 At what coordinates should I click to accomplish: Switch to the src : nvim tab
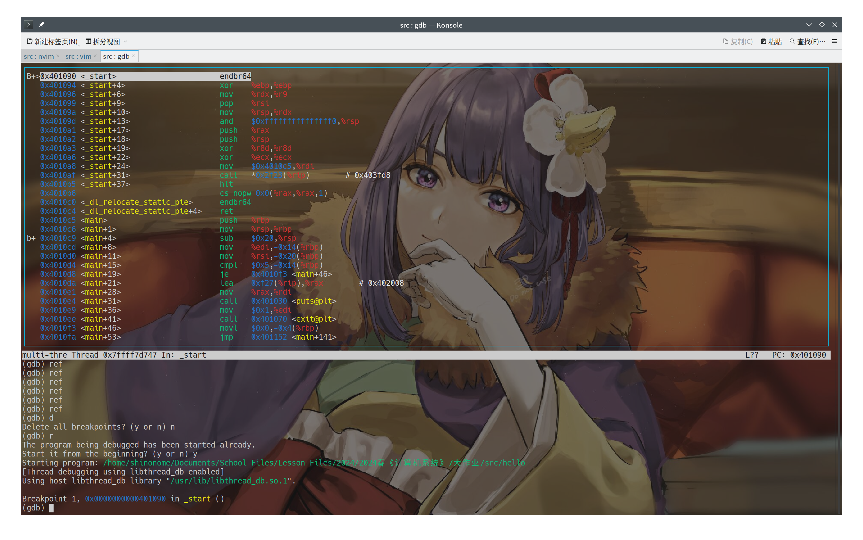tap(38, 57)
